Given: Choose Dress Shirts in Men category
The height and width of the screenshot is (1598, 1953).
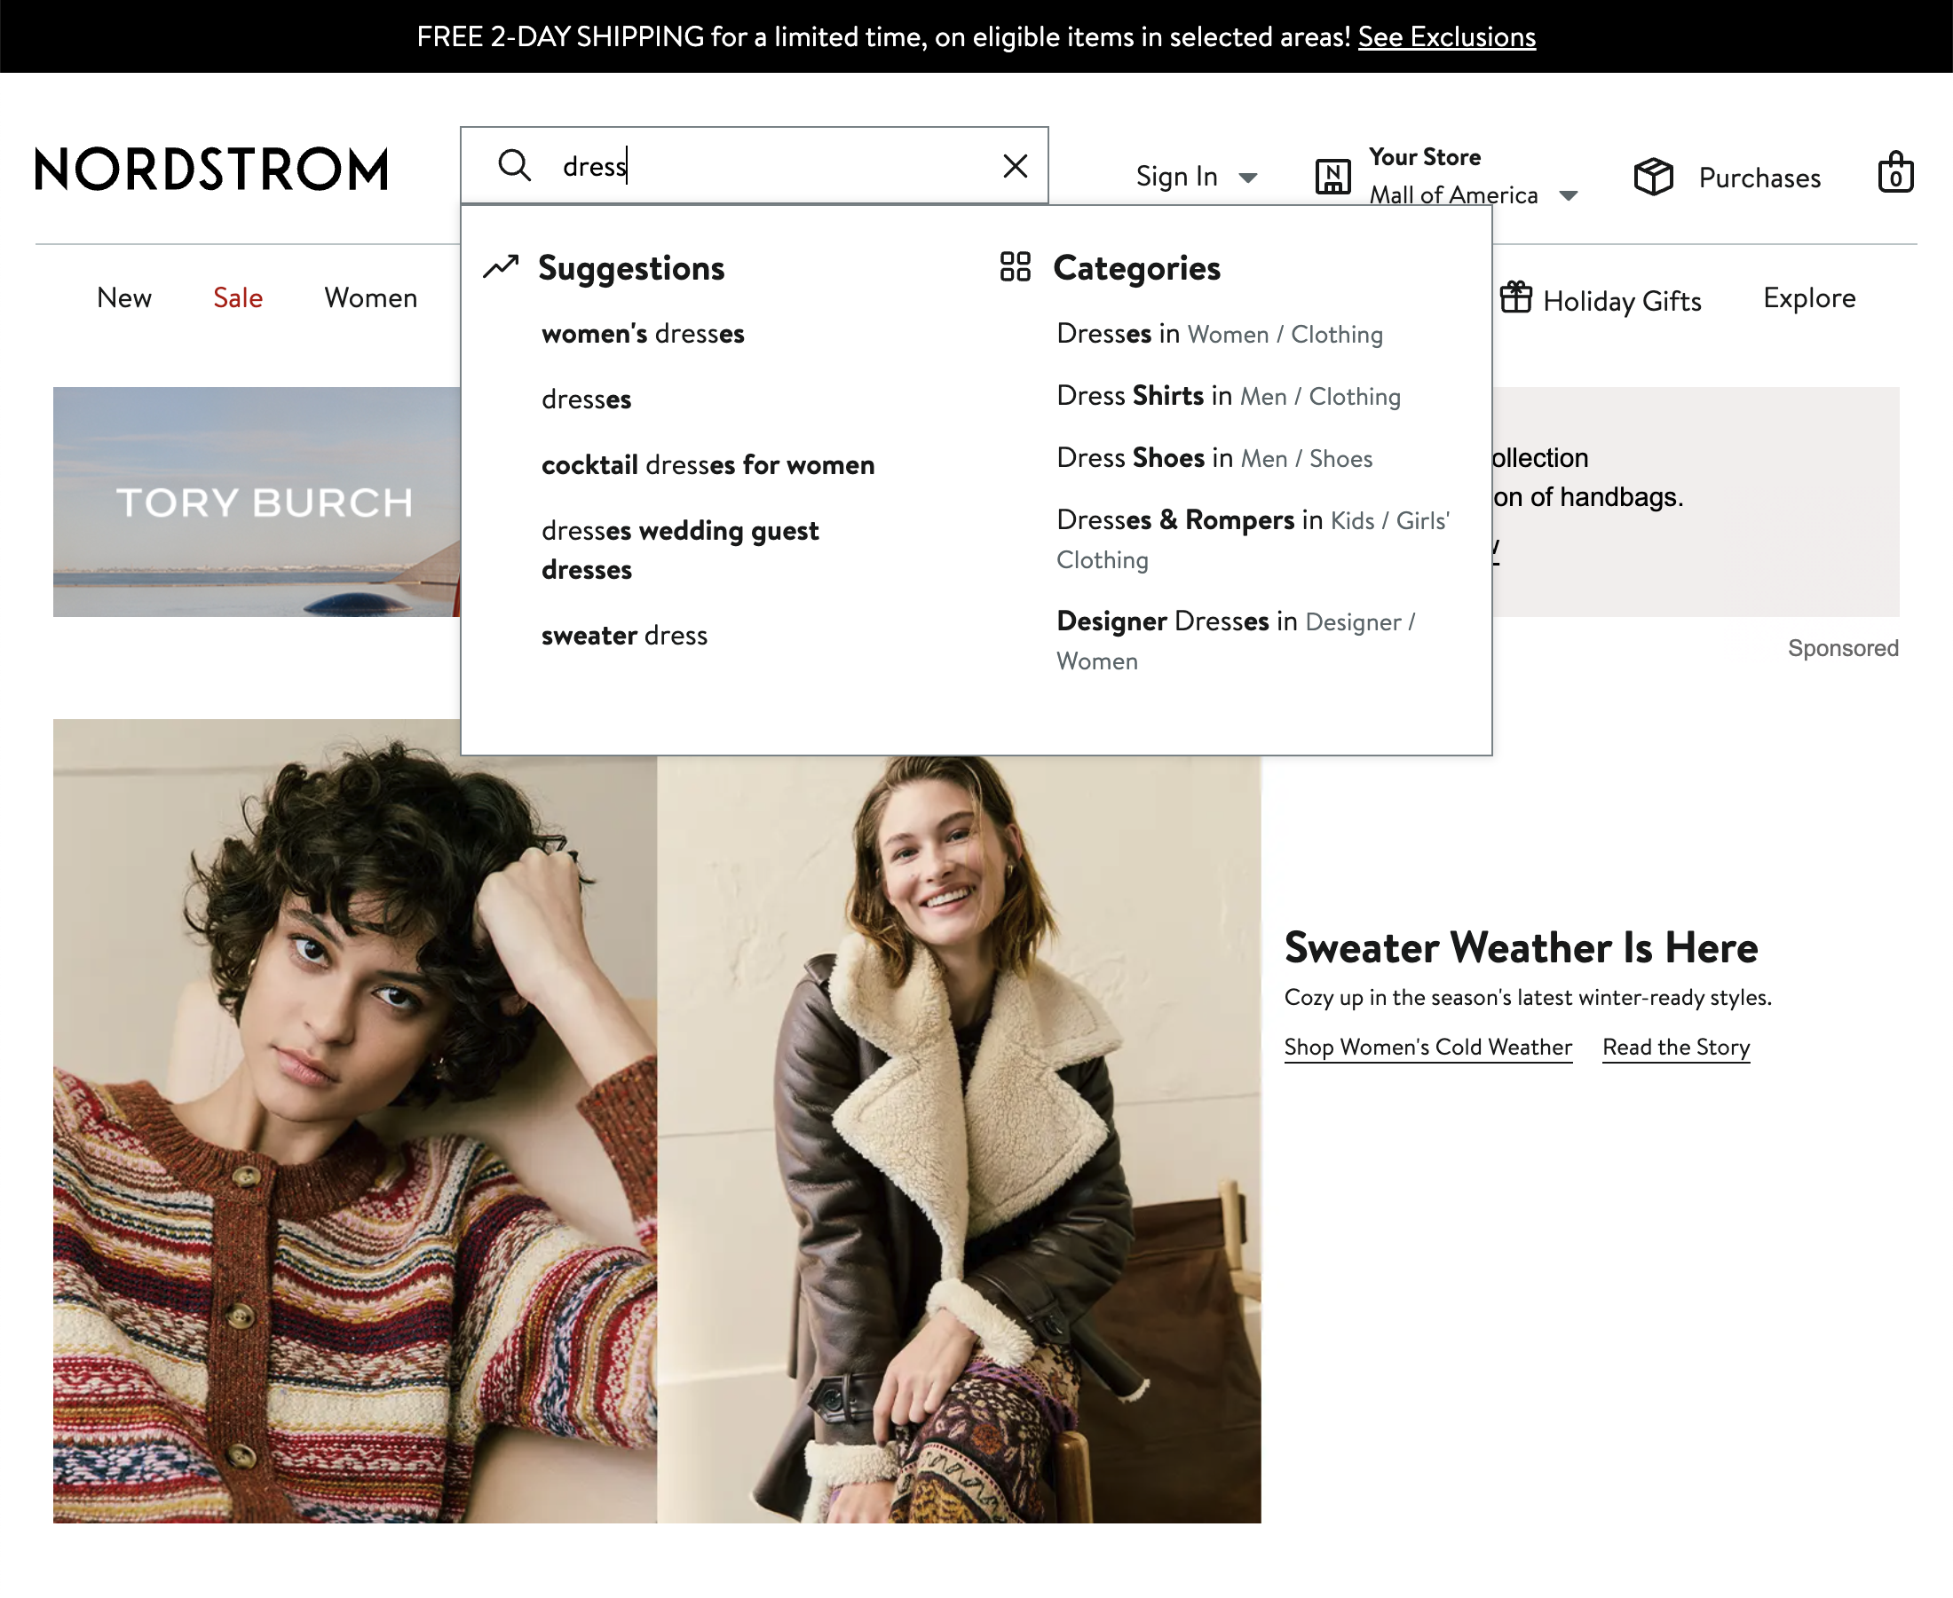Looking at the screenshot, I should coord(1227,396).
